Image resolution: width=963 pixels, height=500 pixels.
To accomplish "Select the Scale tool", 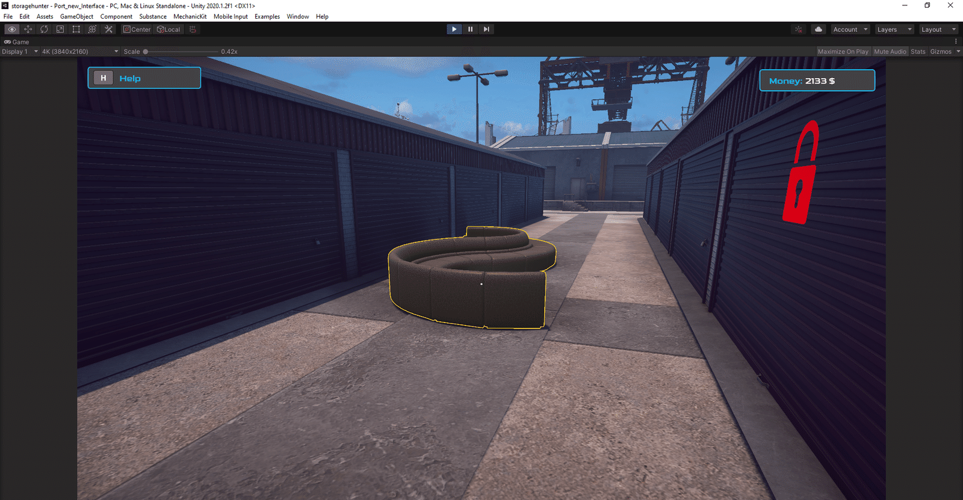I will click(60, 29).
